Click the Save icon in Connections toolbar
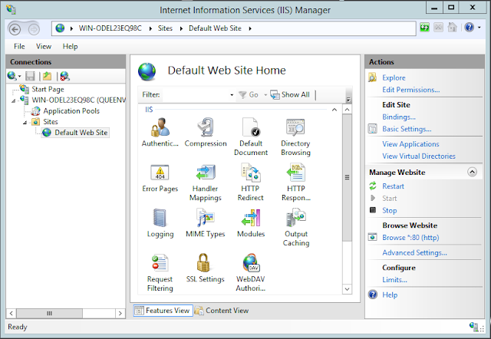This screenshot has height=339, width=491. tap(30, 76)
